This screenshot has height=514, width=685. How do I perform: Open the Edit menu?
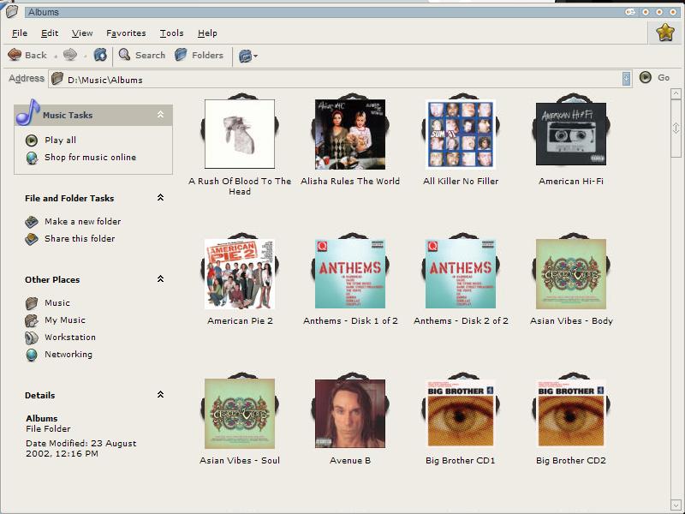[x=50, y=33]
